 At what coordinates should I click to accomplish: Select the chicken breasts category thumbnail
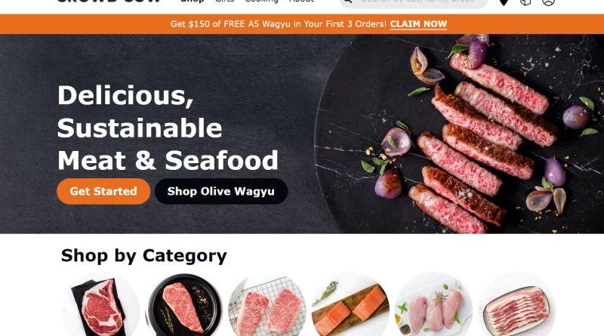[x=433, y=304]
